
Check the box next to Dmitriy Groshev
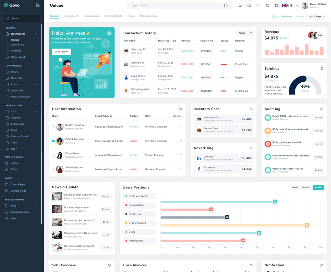point(53,127)
